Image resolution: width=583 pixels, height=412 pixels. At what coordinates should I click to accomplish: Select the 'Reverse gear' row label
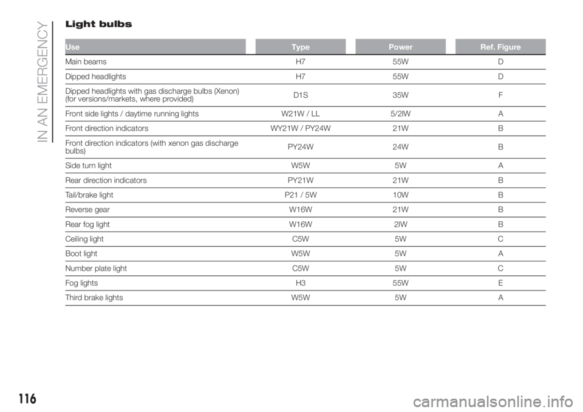point(87,210)
